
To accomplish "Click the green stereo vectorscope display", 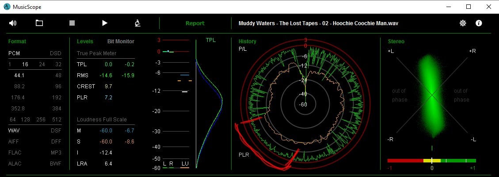I will coord(431,95).
